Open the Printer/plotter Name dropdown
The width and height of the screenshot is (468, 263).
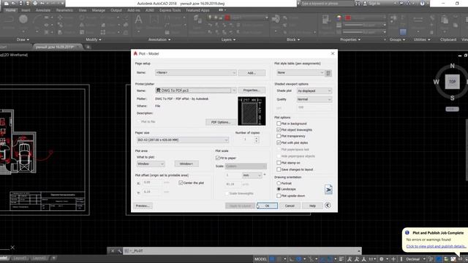pyautogui.click(x=195, y=91)
